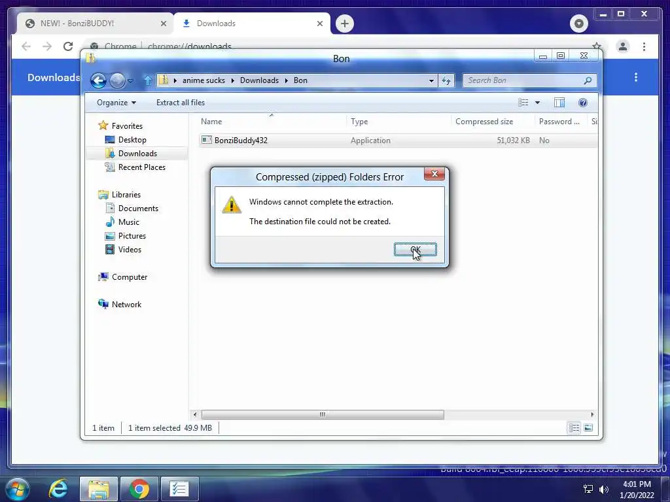Open the volume control in tray

click(603, 489)
